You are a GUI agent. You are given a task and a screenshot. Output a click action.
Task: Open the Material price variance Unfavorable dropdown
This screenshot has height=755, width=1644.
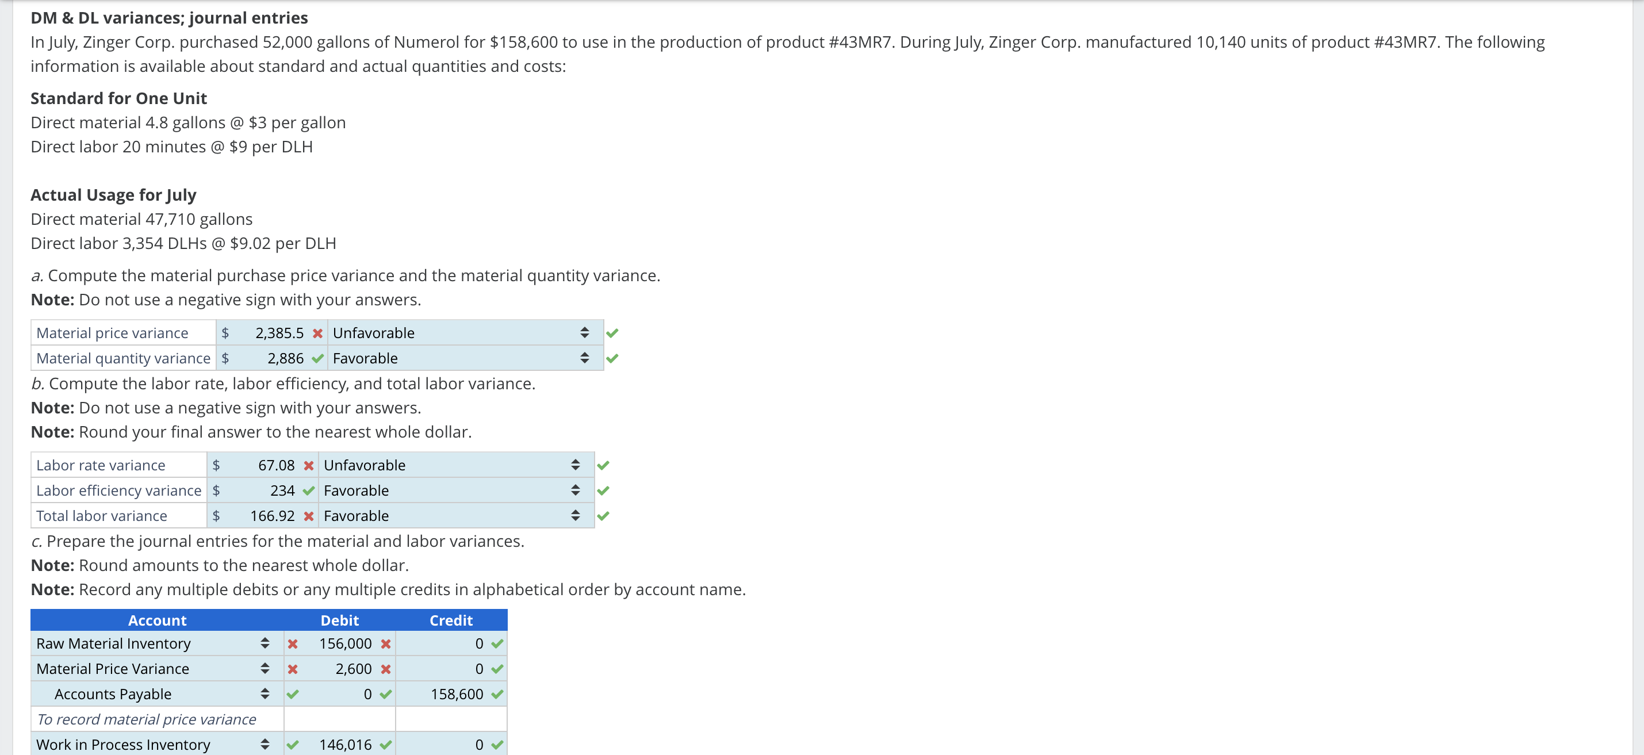pyautogui.click(x=465, y=333)
